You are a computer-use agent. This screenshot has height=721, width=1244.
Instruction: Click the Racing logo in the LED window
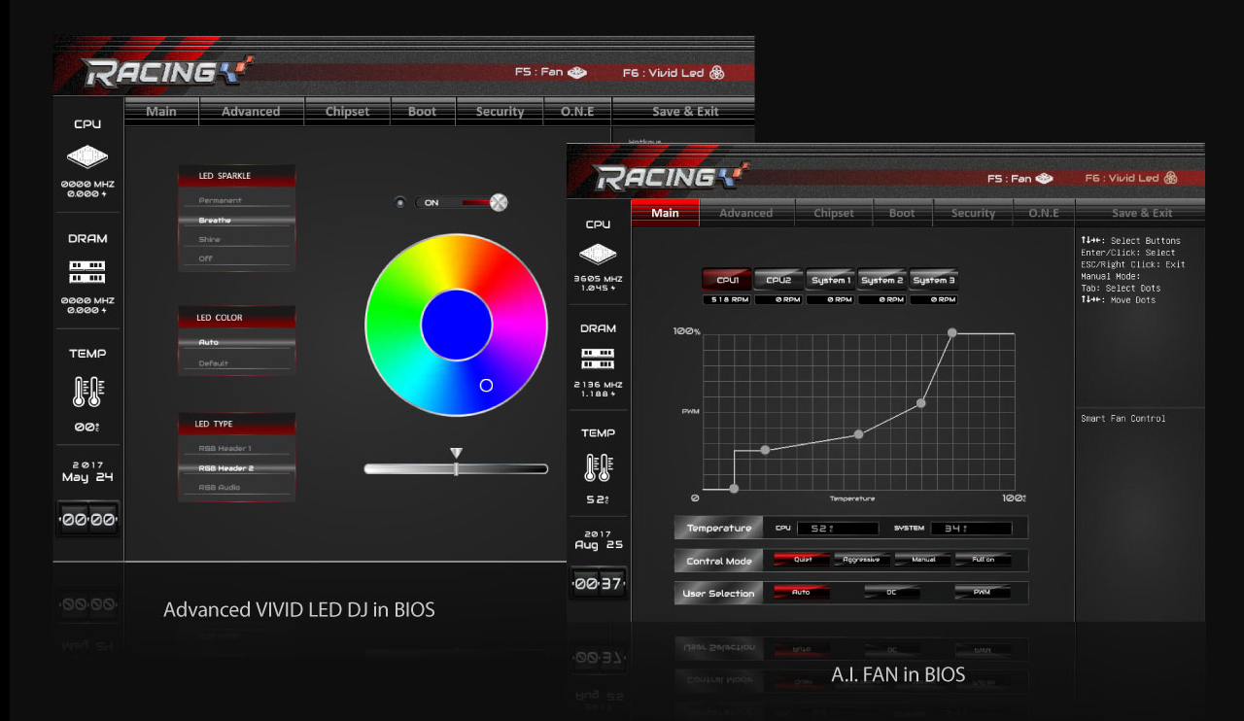(167, 72)
